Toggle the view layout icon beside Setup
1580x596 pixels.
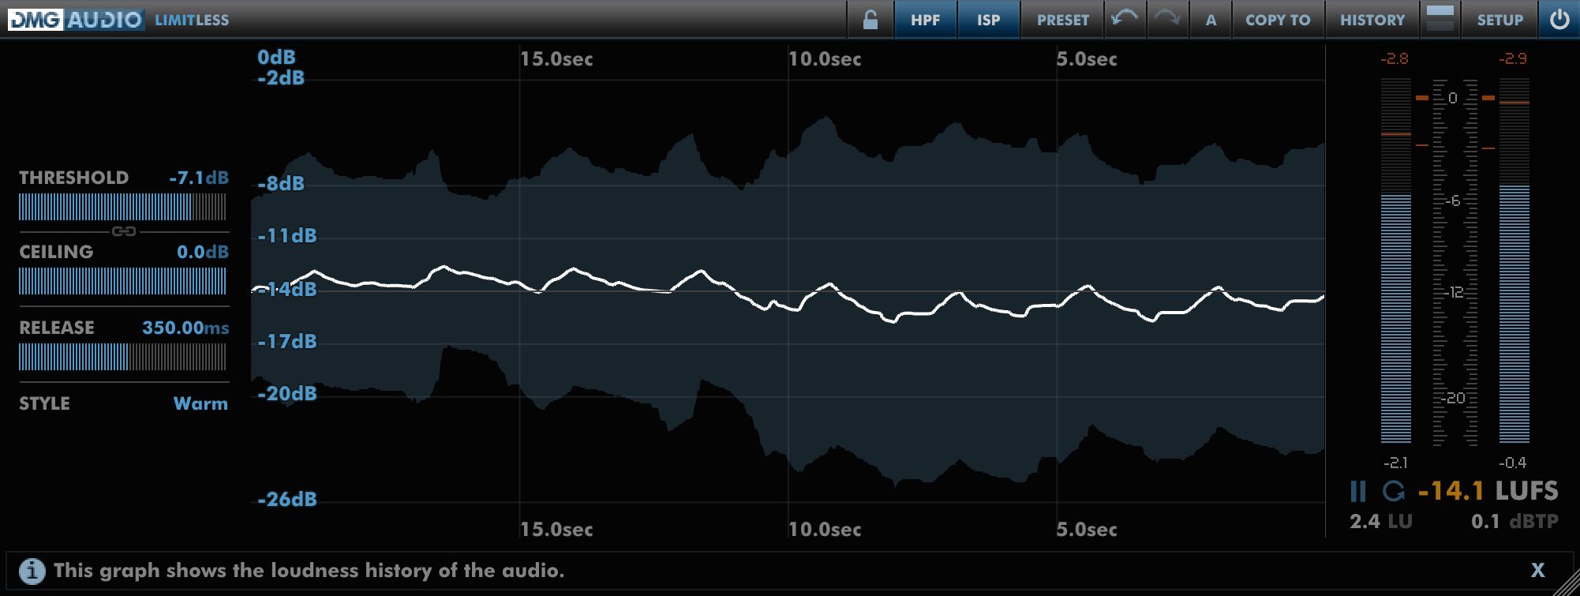pyautogui.click(x=1440, y=19)
